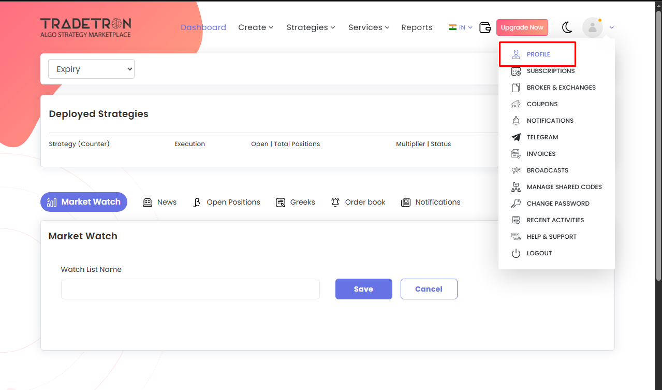Expand the Create menu

point(256,27)
